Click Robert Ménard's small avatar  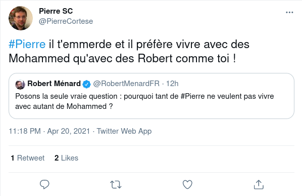(x=20, y=85)
